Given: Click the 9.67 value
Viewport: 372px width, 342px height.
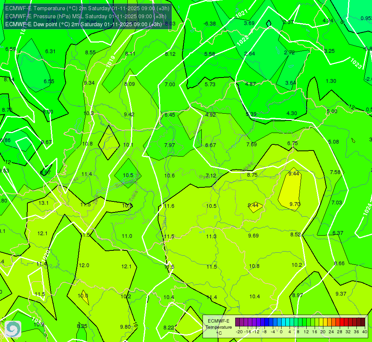Looking at the screenshot, I should point(46,142).
